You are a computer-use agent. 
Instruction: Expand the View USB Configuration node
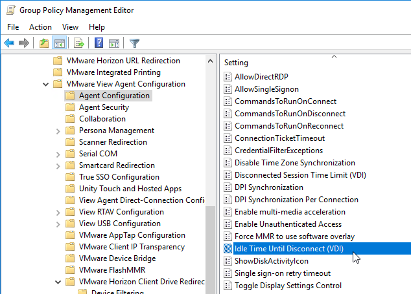coord(58,224)
